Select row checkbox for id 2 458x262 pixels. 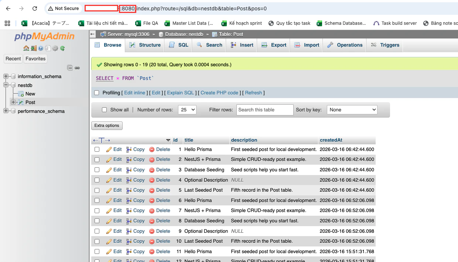coord(97,159)
